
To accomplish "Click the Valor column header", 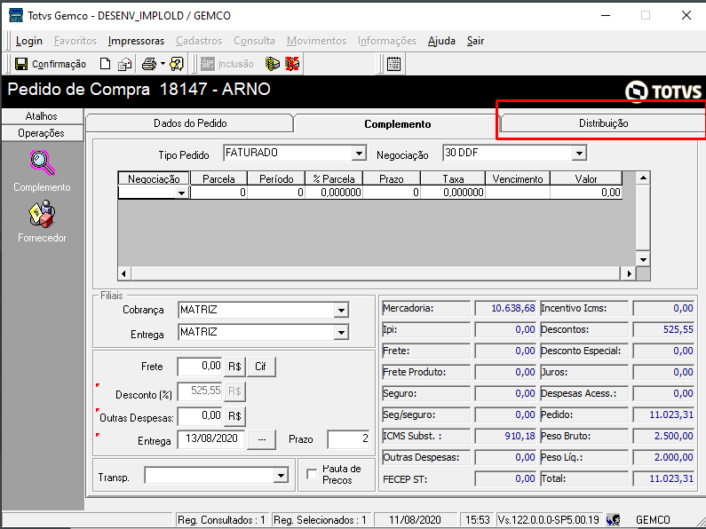I will click(x=586, y=178).
